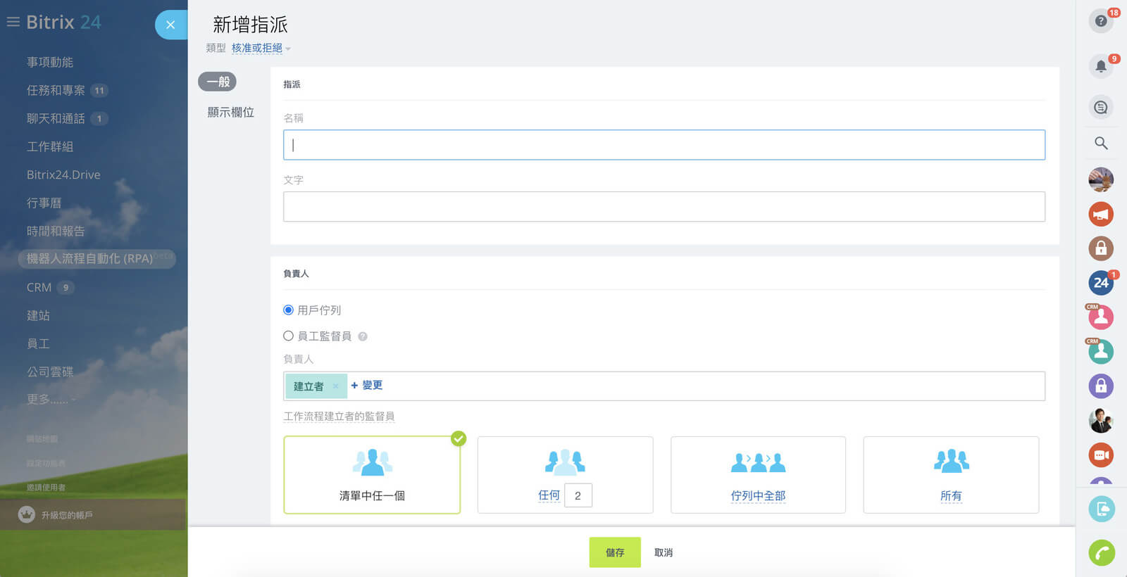Focus the 名稱 input field
1127x577 pixels.
(x=664, y=145)
